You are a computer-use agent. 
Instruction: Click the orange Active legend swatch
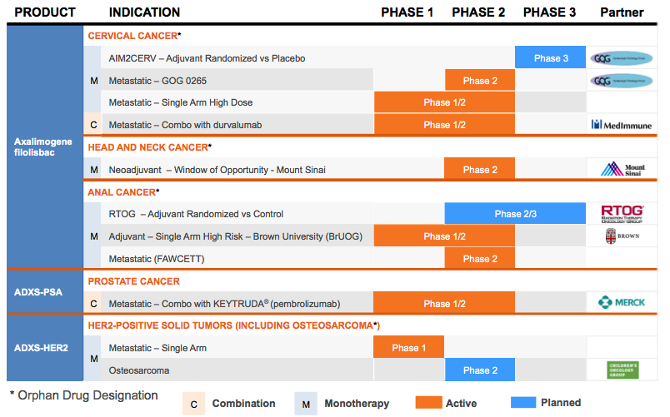[x=427, y=403]
